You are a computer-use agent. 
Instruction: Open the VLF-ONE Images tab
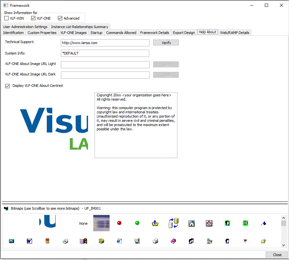[x=73, y=33]
